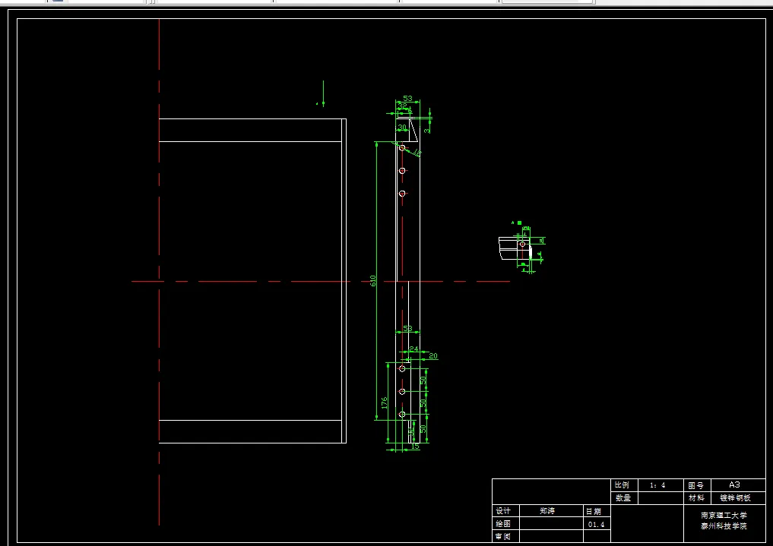Click the 泰州科技学院 text line
The width and height of the screenshot is (773, 546).
click(724, 525)
